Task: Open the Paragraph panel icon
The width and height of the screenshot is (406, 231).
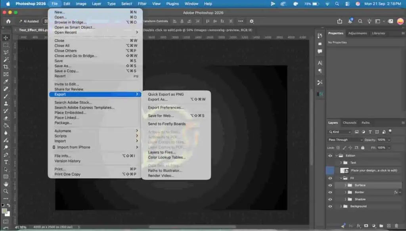Action: (x=320, y=71)
